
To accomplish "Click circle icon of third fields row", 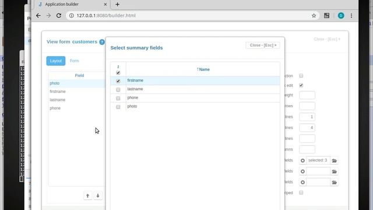I will 302,183.
